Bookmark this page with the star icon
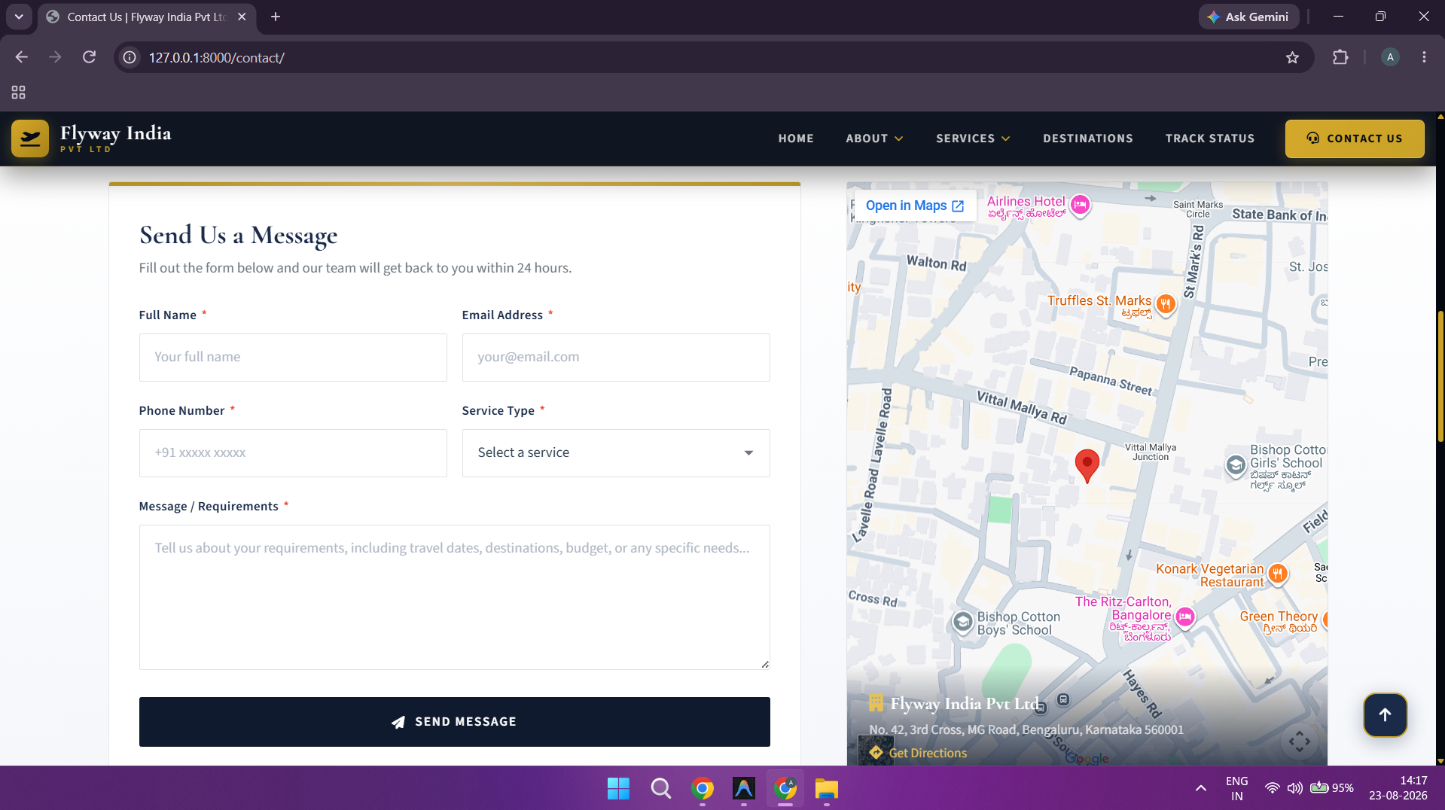1445x810 pixels. 1292,57
